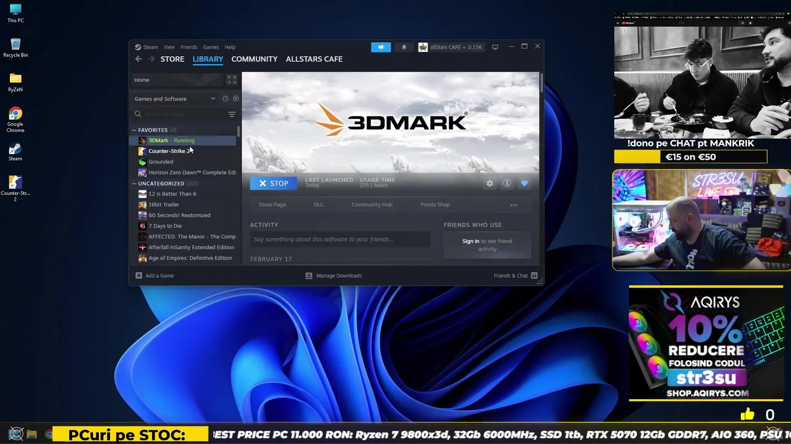Go forward with Steam's forward arrow
This screenshot has width=791, height=444.
(x=151, y=59)
